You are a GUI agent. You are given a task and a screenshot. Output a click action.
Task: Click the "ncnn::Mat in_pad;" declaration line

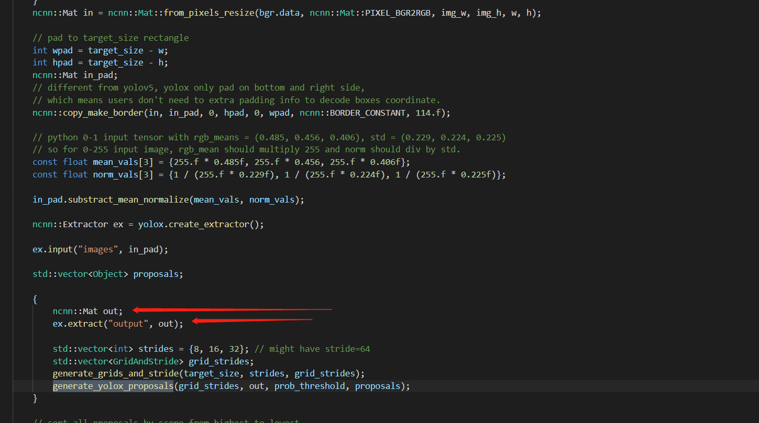(x=75, y=75)
